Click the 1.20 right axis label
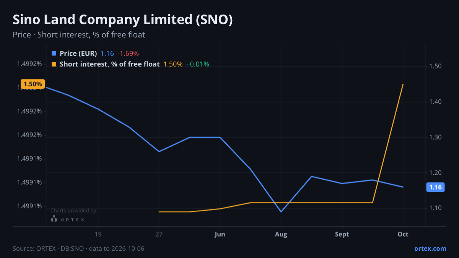459x258 pixels. 436,173
